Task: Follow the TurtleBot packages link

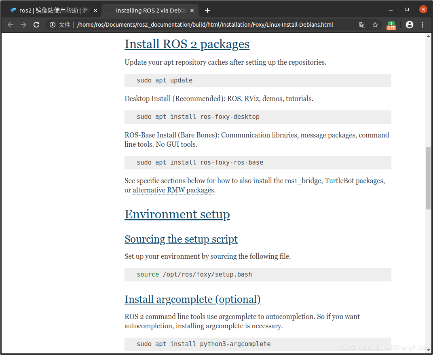Action: tap(354, 181)
